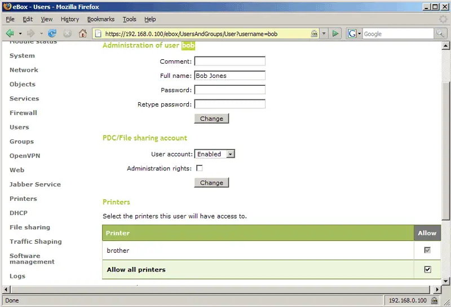This screenshot has height=307, width=451.
Task: Open the Jabber Service sidebar link
Action: pyautogui.click(x=35, y=185)
